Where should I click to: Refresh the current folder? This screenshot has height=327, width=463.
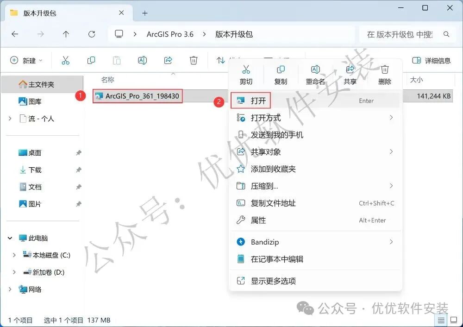click(92, 34)
